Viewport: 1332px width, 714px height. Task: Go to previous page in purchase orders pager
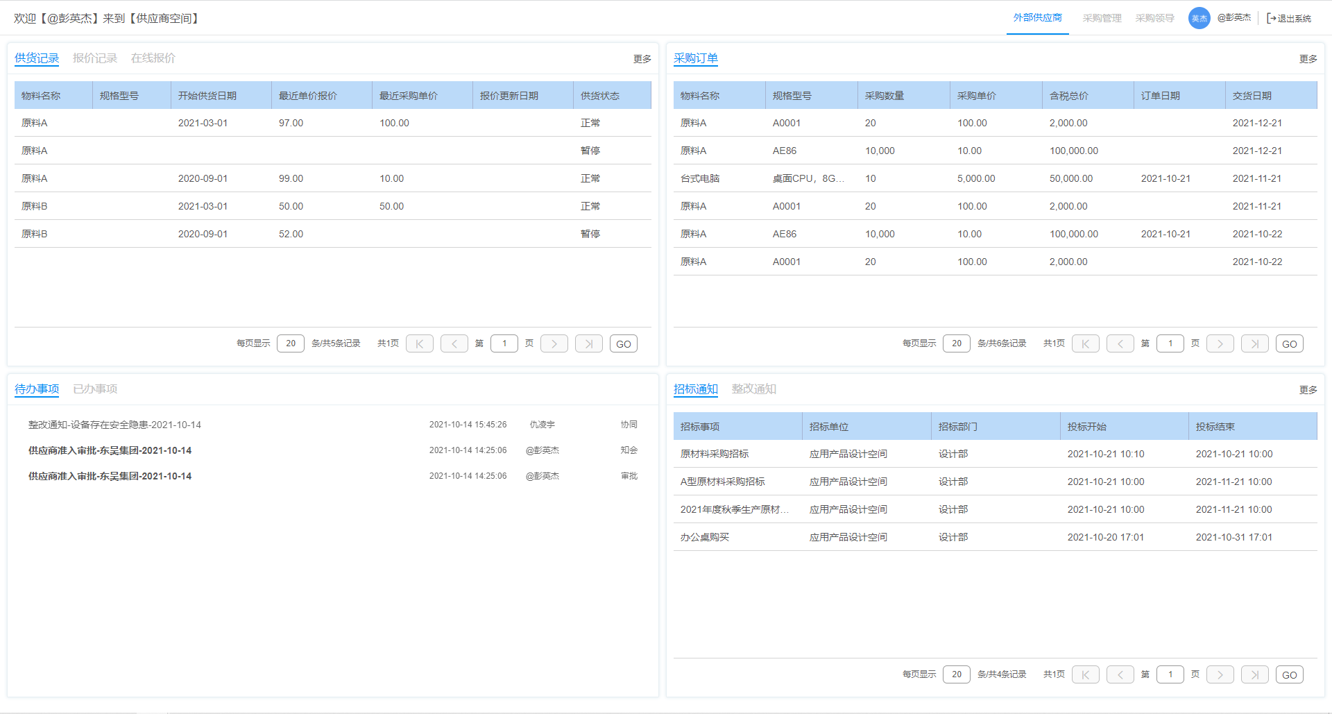1120,343
